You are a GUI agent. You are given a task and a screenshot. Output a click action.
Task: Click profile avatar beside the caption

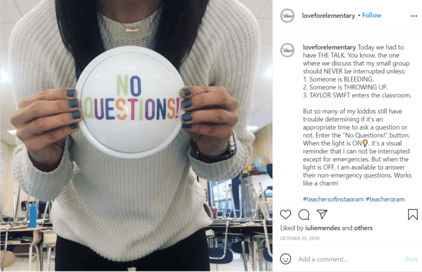coord(287,50)
